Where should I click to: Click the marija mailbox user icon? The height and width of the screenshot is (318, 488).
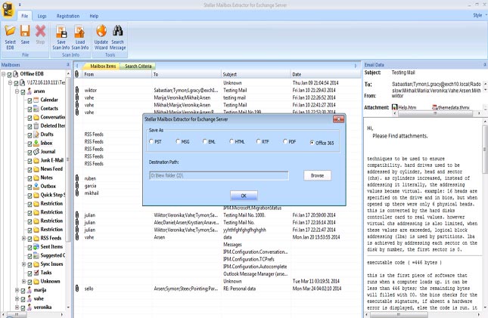[30, 290]
